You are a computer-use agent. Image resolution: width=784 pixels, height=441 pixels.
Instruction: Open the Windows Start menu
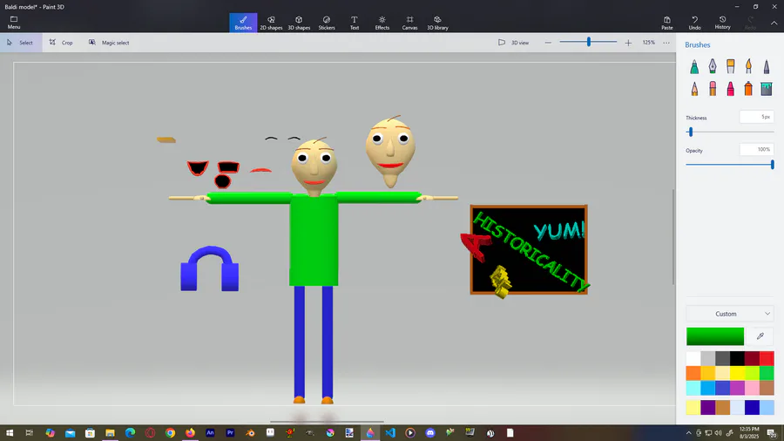click(10, 433)
